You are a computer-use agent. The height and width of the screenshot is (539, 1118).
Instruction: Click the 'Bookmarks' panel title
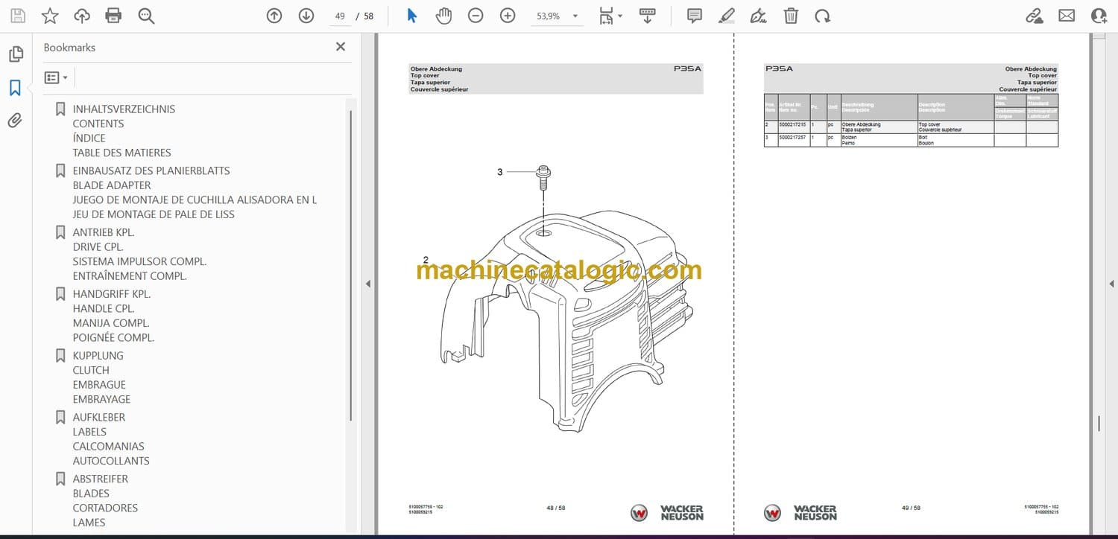[69, 47]
